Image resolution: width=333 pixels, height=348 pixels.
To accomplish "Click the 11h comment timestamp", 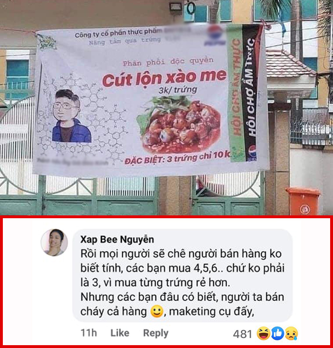I will tap(88, 333).
